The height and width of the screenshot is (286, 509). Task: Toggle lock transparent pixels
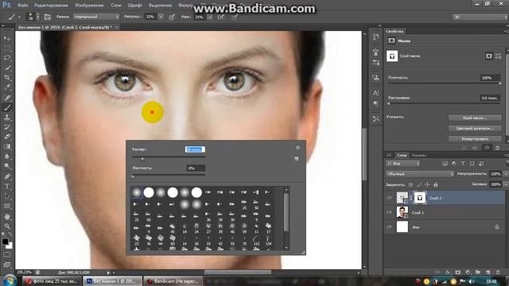click(410, 184)
